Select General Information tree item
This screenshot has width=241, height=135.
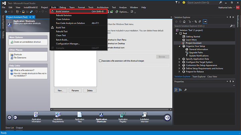coord(198,49)
